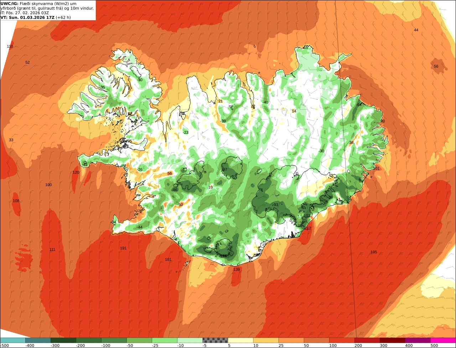
Task: Click the legend swatch between 5 and 10
Action: pyautogui.click(x=240, y=340)
